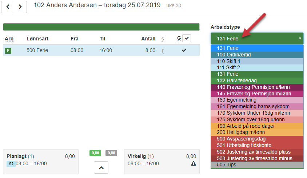Click gray 0,00 balance badge
This screenshot has width=307, height=178.
(111, 153)
